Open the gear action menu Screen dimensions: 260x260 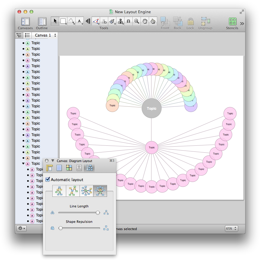click(21, 229)
